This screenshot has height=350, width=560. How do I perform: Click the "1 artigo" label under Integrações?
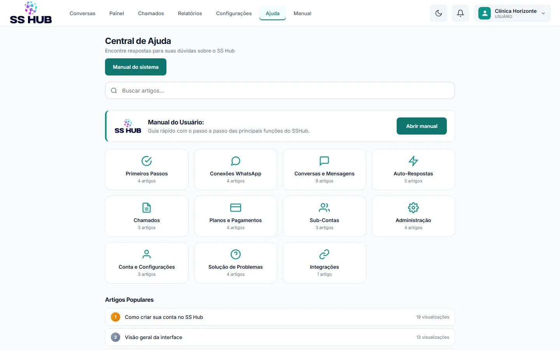[324, 274]
